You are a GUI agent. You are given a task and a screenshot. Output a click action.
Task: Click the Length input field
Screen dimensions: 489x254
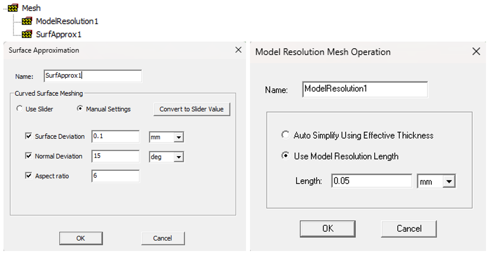click(371, 181)
